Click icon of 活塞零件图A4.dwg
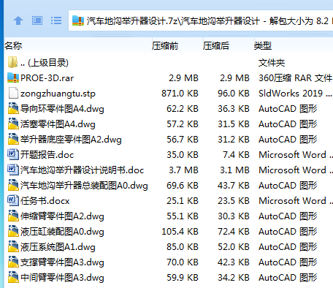Screen dimensions: 333x288 pyautogui.click(x=13, y=124)
